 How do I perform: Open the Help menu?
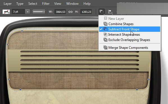[87, 4]
